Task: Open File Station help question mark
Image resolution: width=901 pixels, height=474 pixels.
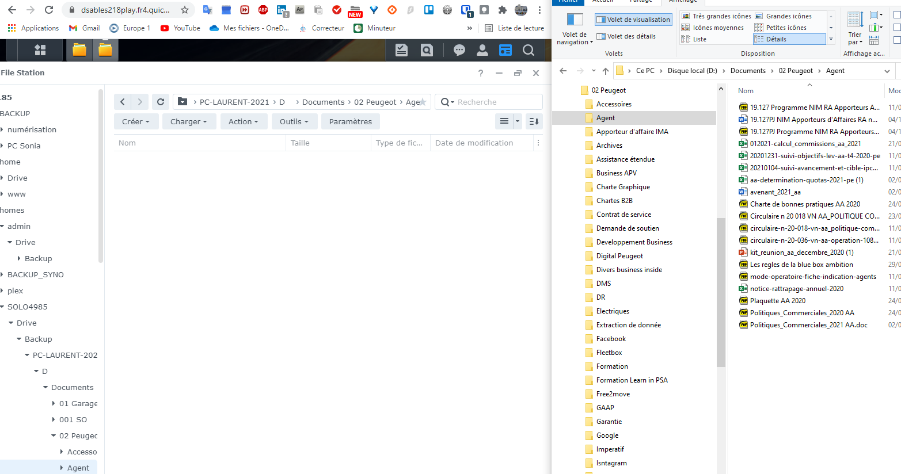Action: (x=481, y=73)
